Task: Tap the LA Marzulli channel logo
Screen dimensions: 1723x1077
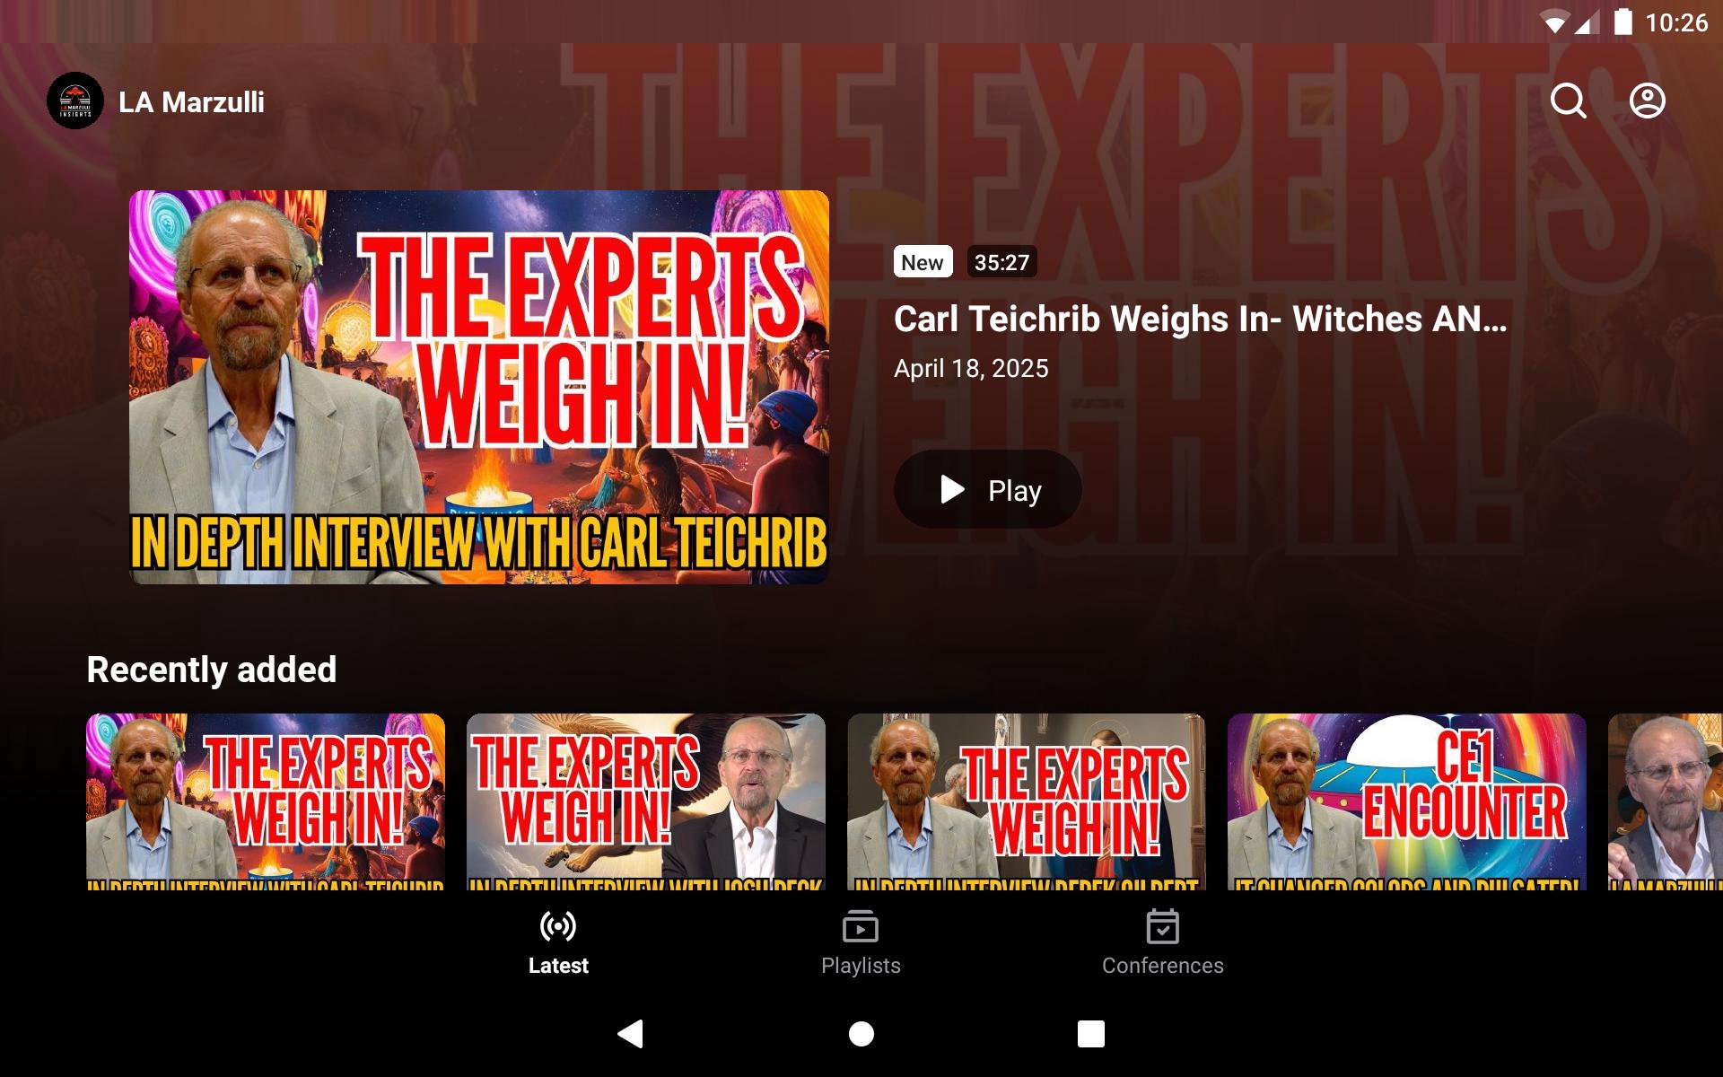Action: coord(75,101)
